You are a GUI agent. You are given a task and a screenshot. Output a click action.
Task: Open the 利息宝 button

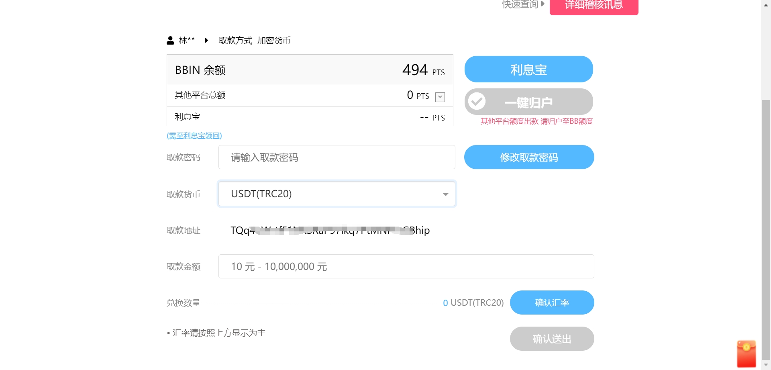tap(528, 70)
